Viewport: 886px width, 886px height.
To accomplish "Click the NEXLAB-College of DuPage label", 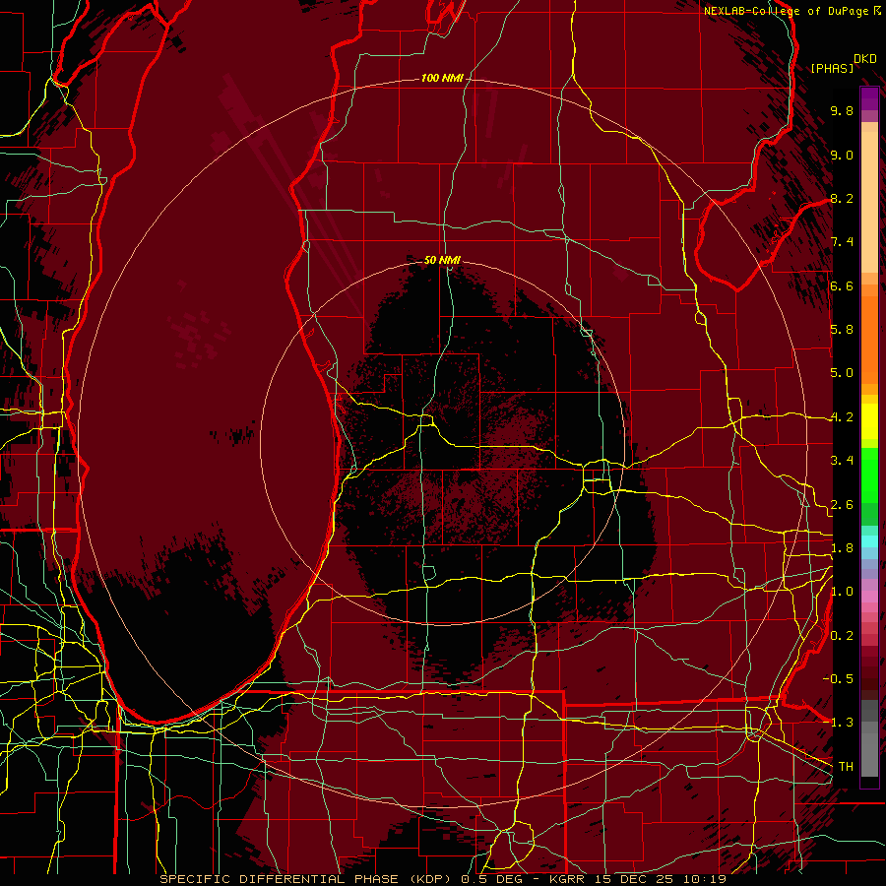I will click(x=788, y=11).
